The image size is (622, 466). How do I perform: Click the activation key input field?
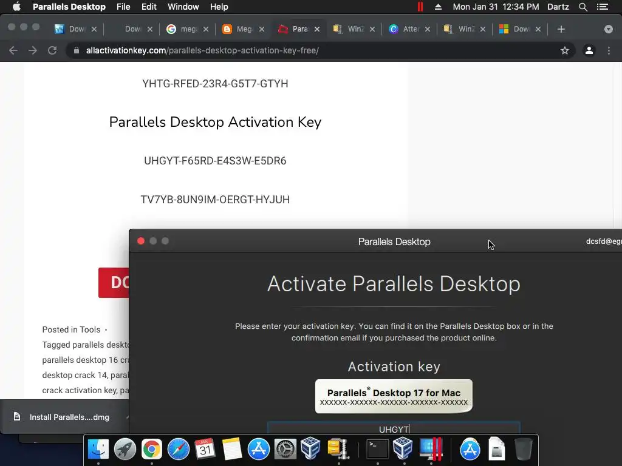(x=394, y=428)
